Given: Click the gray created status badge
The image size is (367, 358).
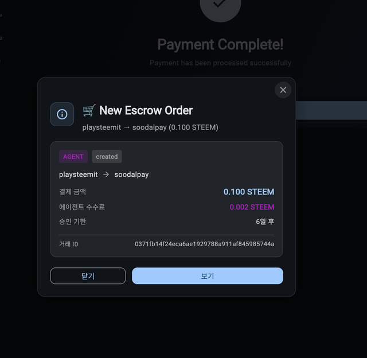Looking at the screenshot, I should pos(107,157).
